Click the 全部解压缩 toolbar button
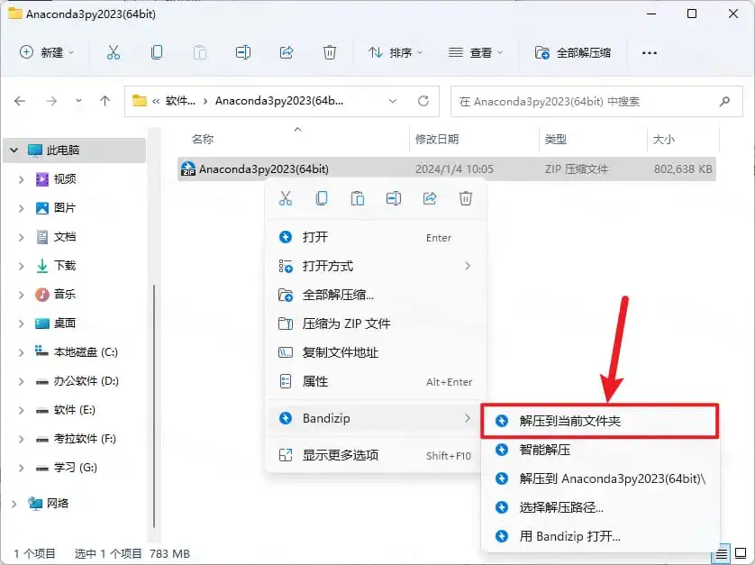 coord(573,52)
